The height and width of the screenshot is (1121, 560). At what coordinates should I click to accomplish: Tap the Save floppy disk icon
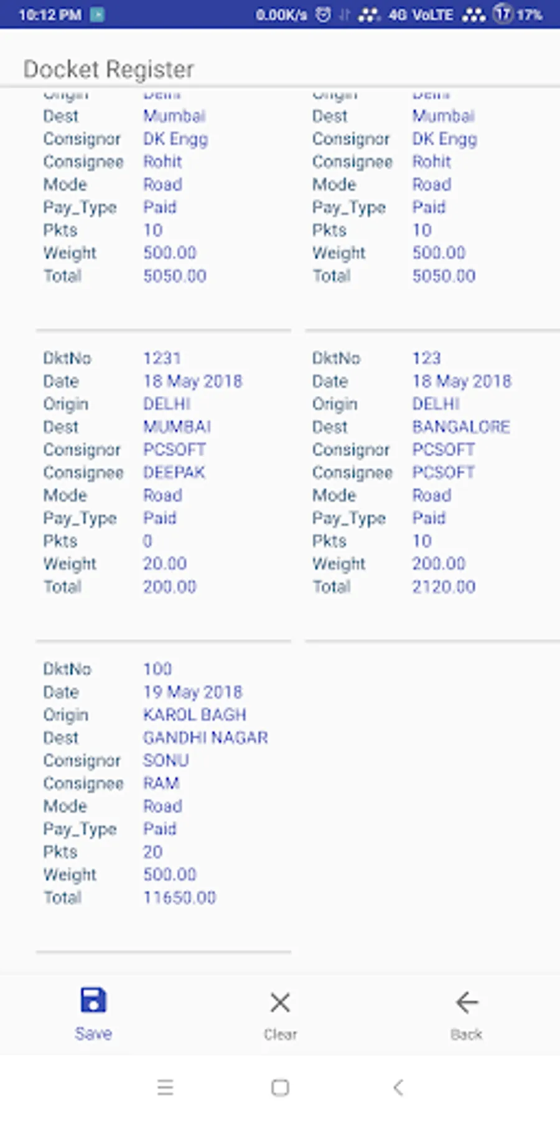click(x=93, y=1001)
